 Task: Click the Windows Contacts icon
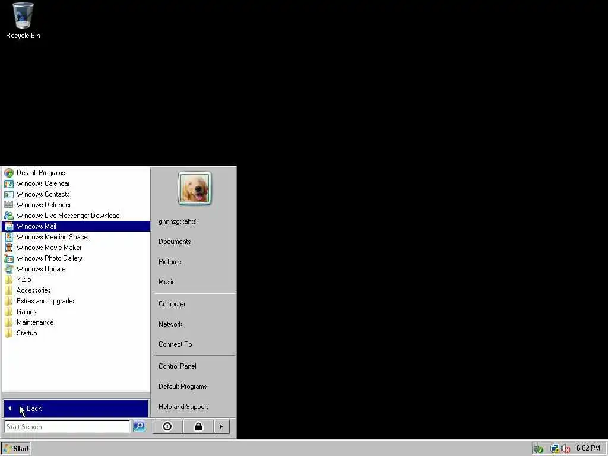(x=8, y=194)
